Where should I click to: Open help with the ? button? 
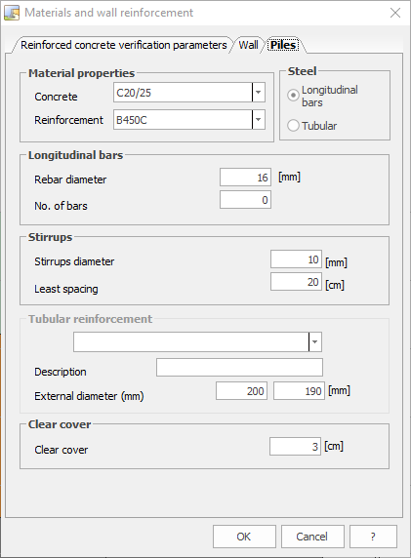(373, 537)
